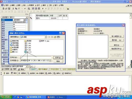This screenshot has width=132, height=99.
Task: Click the Windows 开始 start button
Action: pyautogui.click(x=6, y=97)
